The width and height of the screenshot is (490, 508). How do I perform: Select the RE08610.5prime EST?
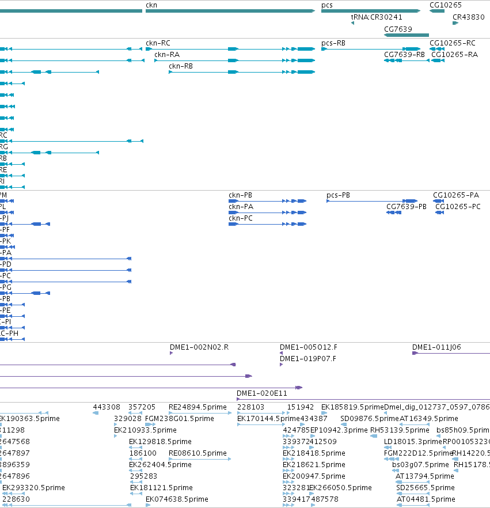[200, 459]
